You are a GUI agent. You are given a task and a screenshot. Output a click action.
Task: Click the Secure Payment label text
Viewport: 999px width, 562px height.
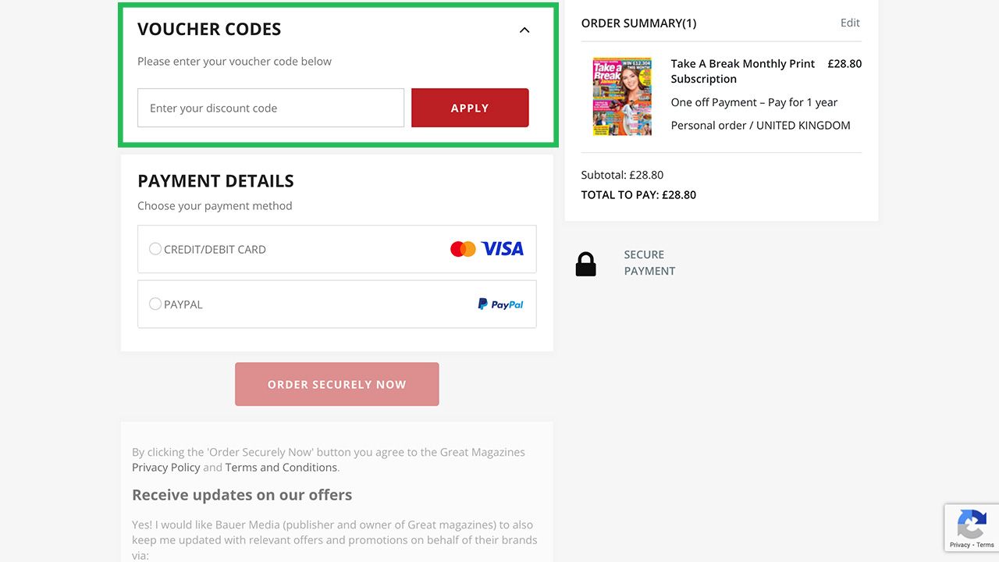click(x=649, y=263)
